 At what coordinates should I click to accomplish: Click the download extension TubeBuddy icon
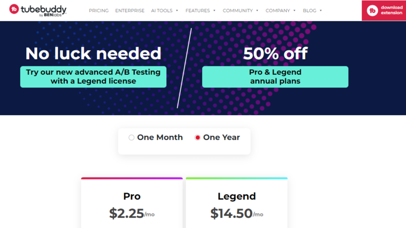(x=372, y=10)
